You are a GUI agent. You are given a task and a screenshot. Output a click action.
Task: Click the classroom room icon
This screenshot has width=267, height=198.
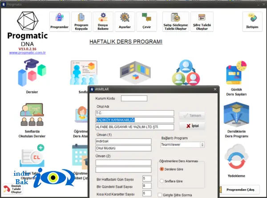coord(135,73)
